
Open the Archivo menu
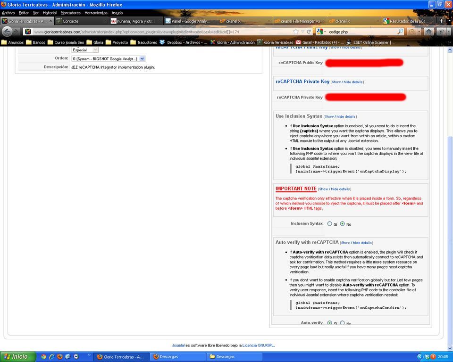[8, 13]
